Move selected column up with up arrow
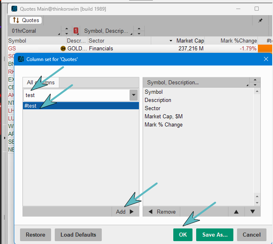The height and width of the screenshot is (244, 273). [236, 212]
